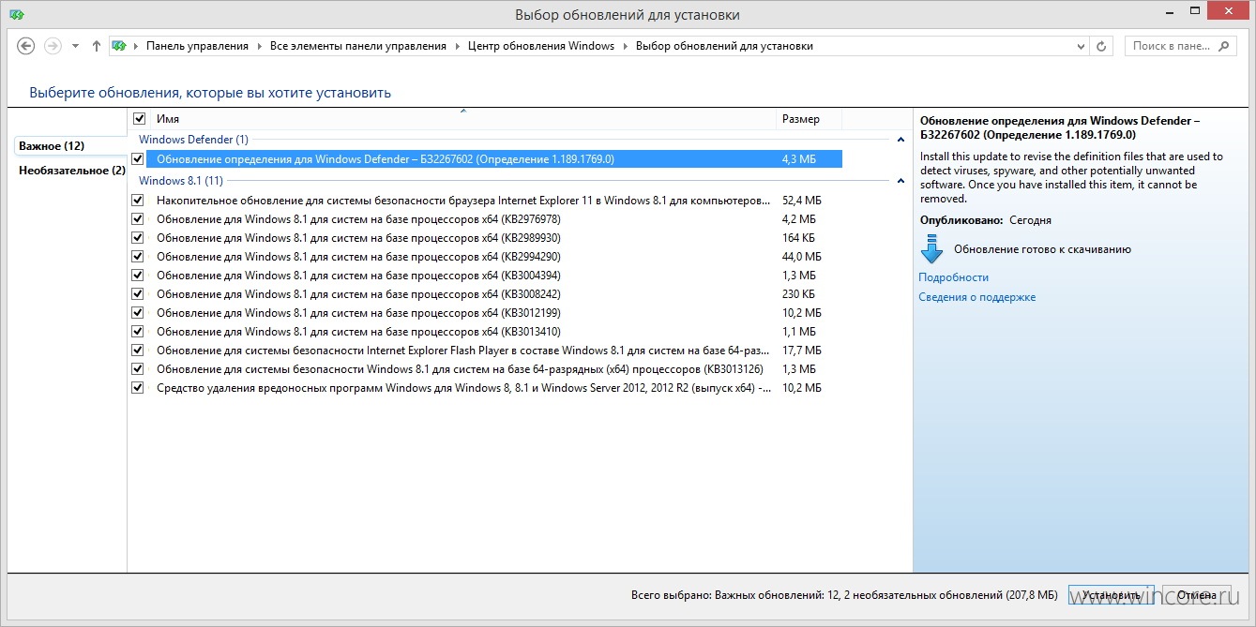Image resolution: width=1256 pixels, height=627 pixels.
Task: Switch to the Необязательное (2) tab
Action: pyautogui.click(x=71, y=171)
